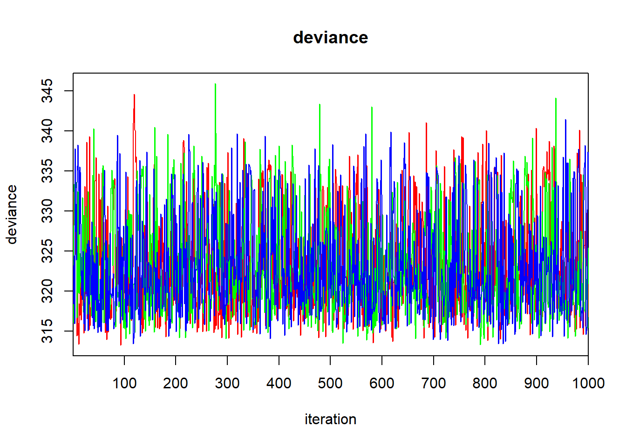This screenshot has height=447, width=626.
Task: Select the 330 y-axis tick label
Action: 48,211
